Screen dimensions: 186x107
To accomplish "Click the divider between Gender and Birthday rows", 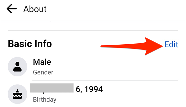I will pos(105,80).
